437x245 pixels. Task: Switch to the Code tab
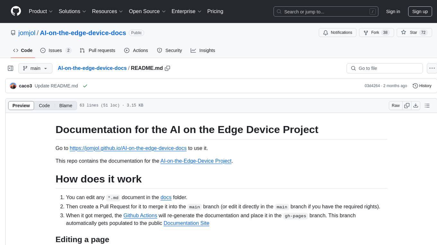point(23,50)
